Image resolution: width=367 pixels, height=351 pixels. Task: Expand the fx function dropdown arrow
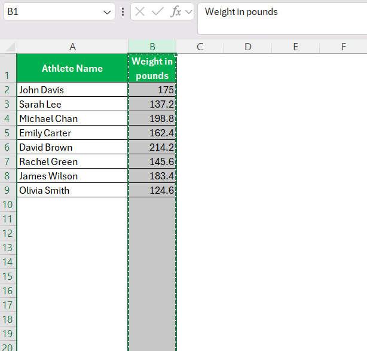tap(189, 12)
